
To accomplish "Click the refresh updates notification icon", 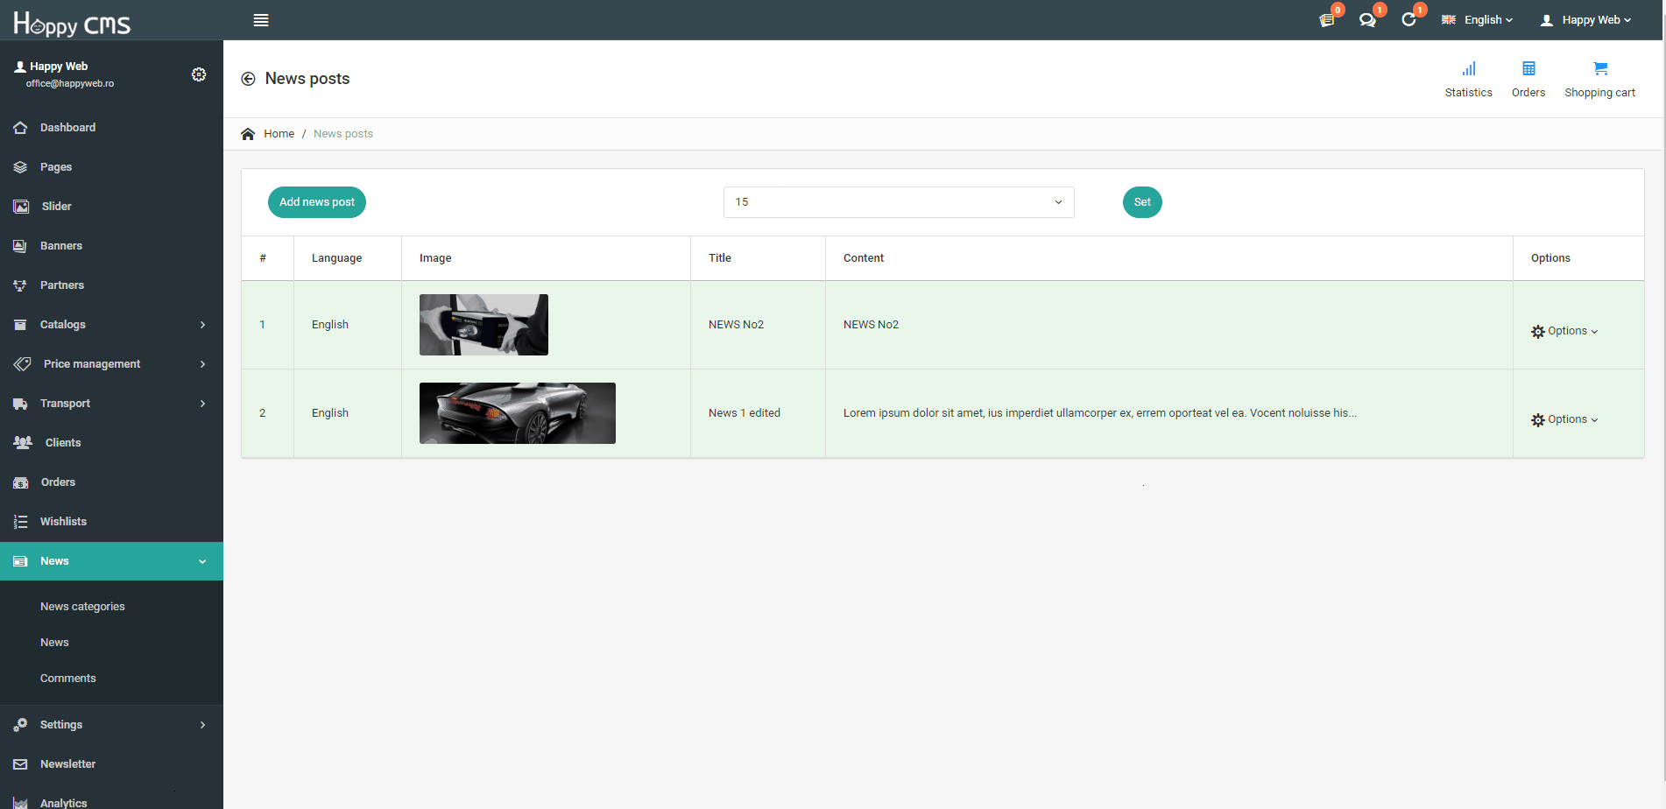I will [1408, 19].
